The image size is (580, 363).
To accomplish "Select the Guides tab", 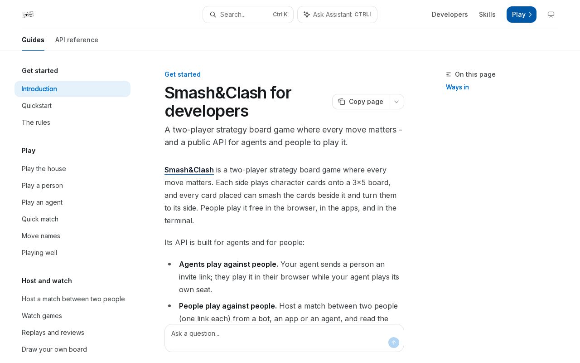I will [33, 40].
